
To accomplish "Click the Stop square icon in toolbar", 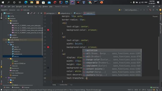I will (x=153, y=10).
